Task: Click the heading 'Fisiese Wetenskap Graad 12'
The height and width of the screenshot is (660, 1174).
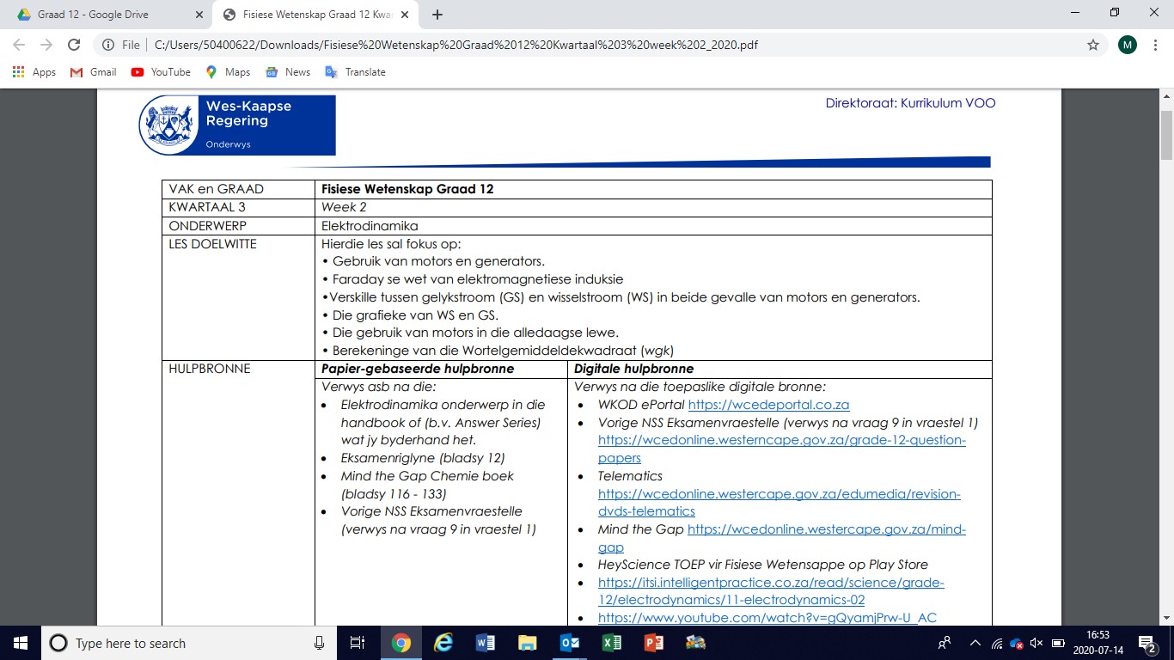Action: click(x=407, y=189)
